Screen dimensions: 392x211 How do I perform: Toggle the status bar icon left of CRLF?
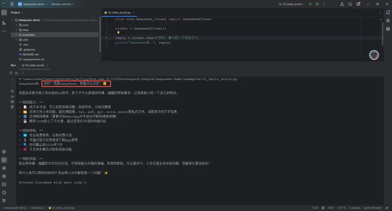323,208
